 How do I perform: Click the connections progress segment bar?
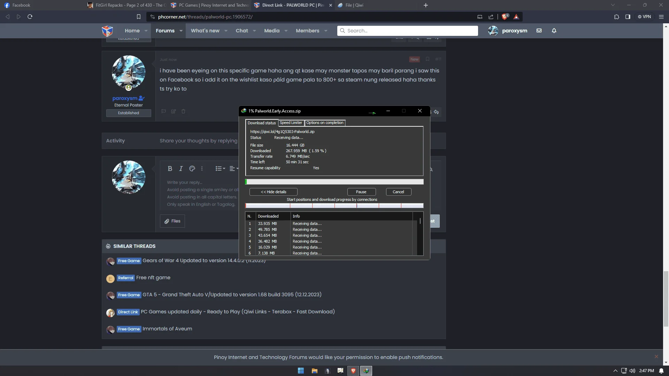[x=334, y=206]
